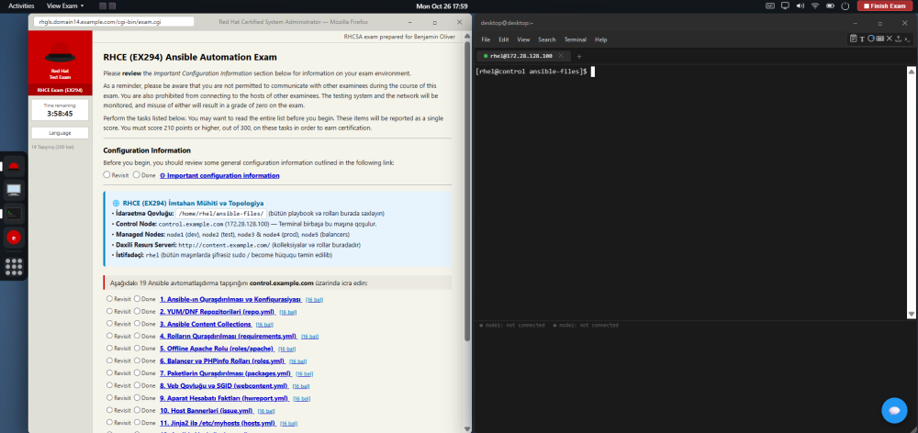
Task: Click the keyboard layout icon in the top bar
Action: tap(770, 6)
